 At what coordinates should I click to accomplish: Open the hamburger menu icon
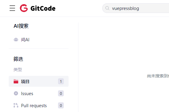[x=12, y=8]
